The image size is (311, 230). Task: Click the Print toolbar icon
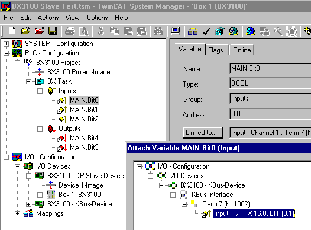coord(70,31)
